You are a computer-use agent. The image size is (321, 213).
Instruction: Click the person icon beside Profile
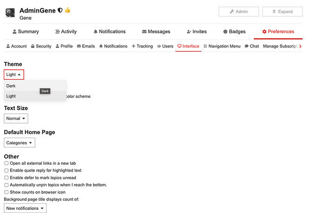point(58,46)
